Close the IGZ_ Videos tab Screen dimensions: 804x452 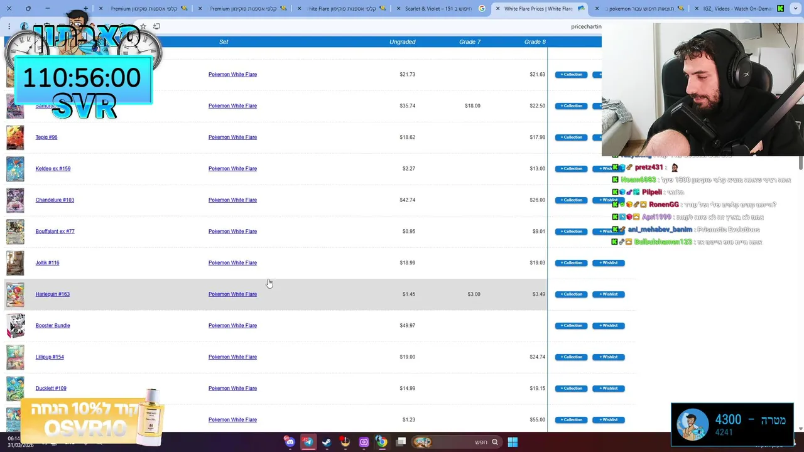[695, 9]
